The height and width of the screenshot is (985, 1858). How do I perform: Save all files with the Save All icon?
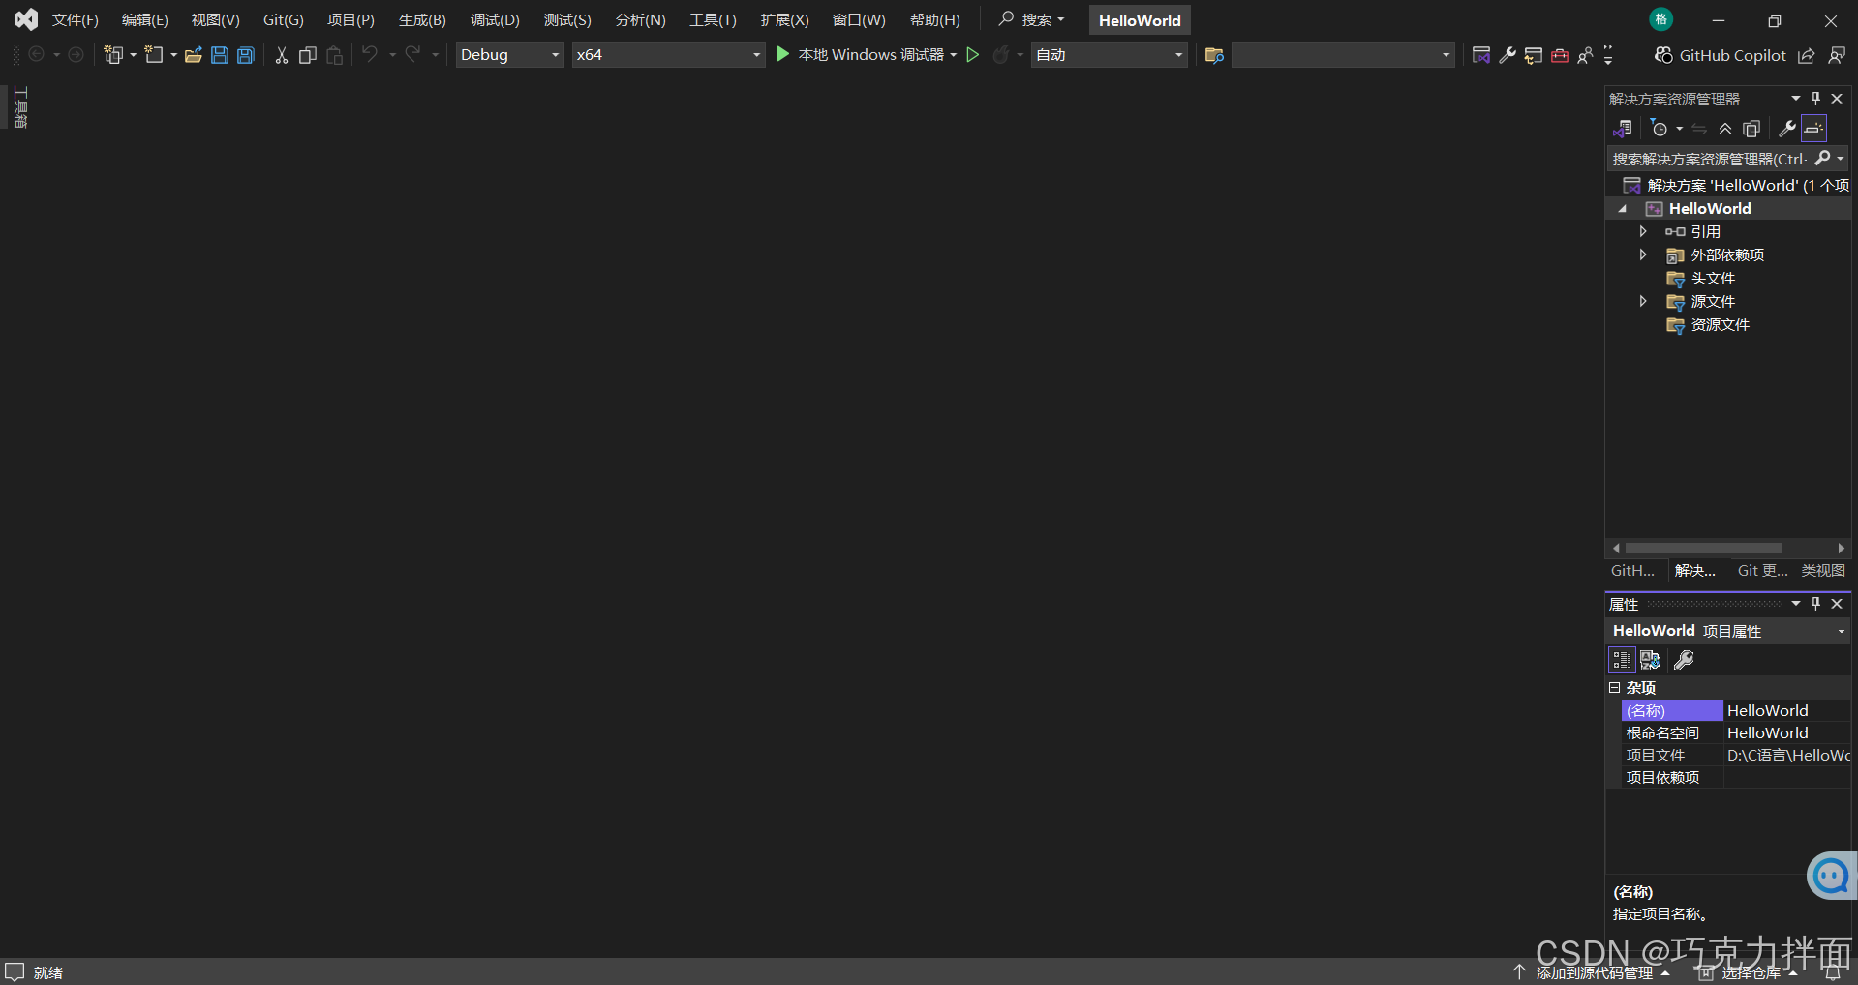(245, 54)
